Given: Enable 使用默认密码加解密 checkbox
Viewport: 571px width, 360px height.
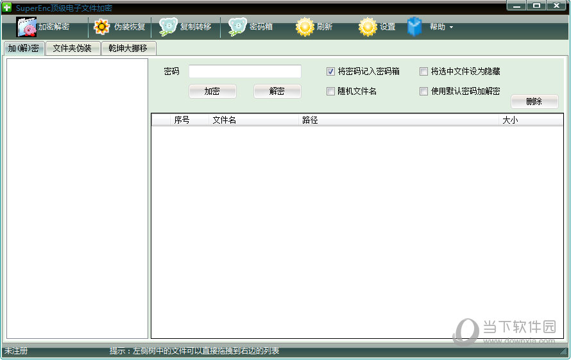Looking at the screenshot, I should tap(423, 91).
